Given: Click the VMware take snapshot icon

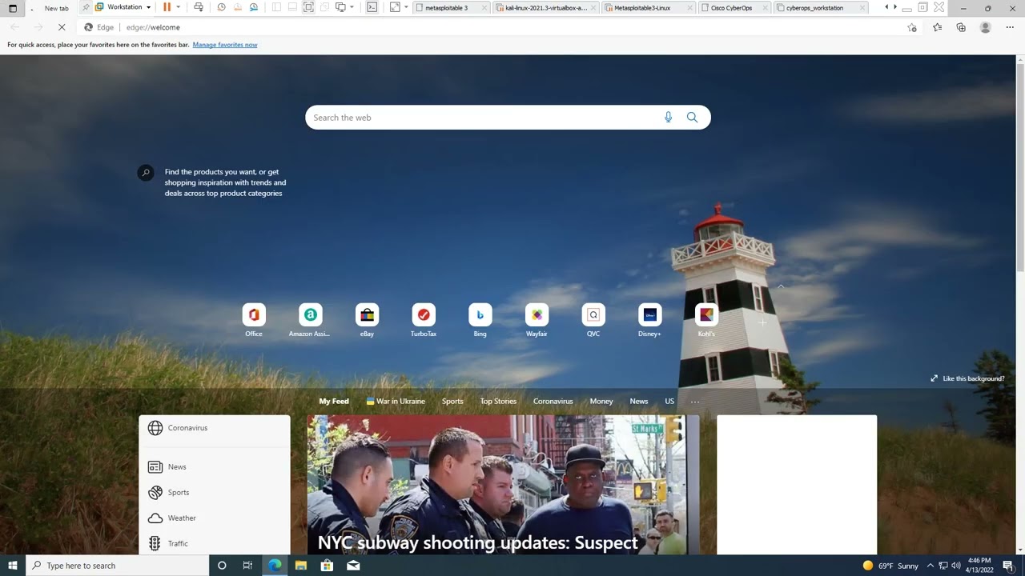Looking at the screenshot, I should pyautogui.click(x=222, y=7).
